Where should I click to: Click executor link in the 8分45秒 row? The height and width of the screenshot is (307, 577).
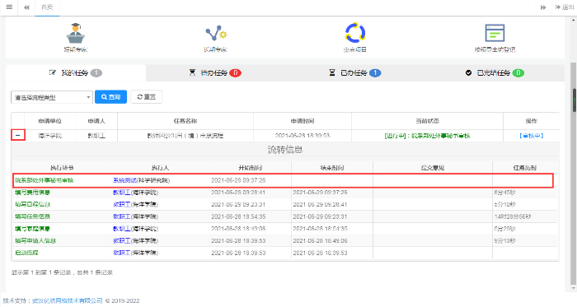point(122,193)
